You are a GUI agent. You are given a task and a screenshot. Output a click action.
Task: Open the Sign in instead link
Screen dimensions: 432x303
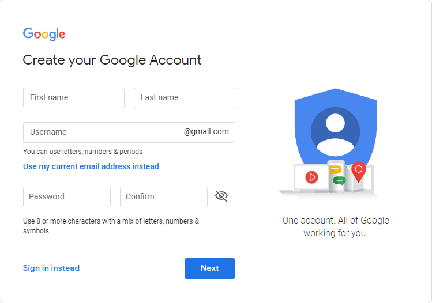click(51, 268)
